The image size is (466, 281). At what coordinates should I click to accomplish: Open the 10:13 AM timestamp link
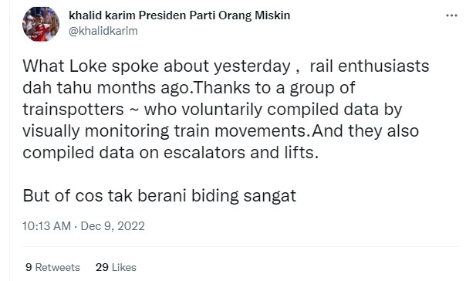click(x=46, y=226)
